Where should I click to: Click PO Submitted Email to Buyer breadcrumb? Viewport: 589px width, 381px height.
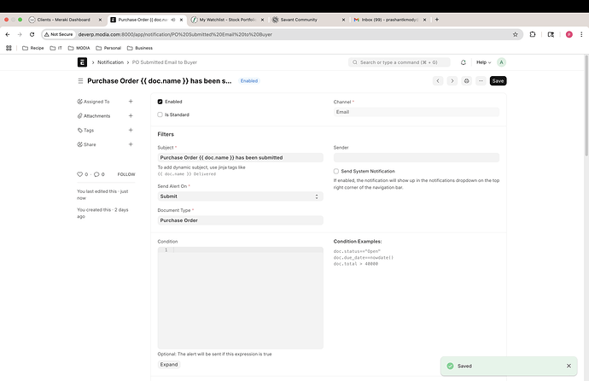[x=165, y=62]
